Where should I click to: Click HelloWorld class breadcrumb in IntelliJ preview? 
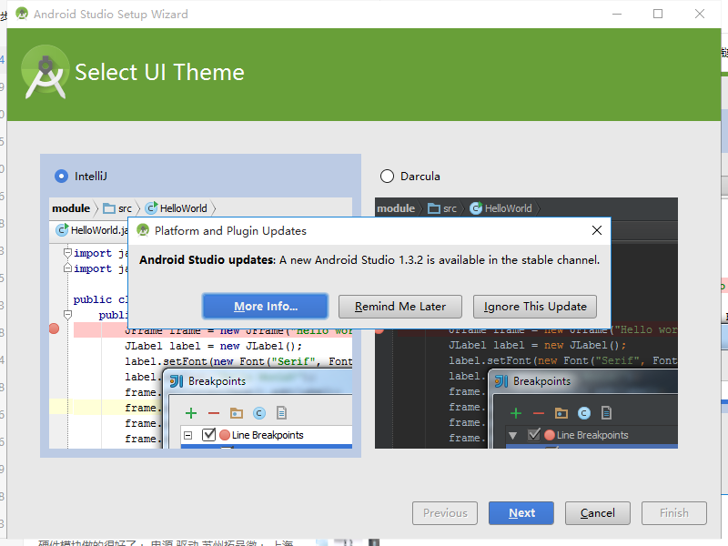pos(177,208)
